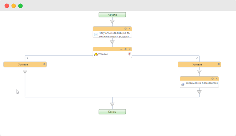This screenshot has height=136, width=236.
Task: Open settings gear of smart-process info block
Action: click(126, 29)
